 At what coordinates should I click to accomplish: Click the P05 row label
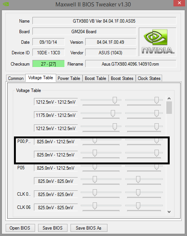click(21, 168)
